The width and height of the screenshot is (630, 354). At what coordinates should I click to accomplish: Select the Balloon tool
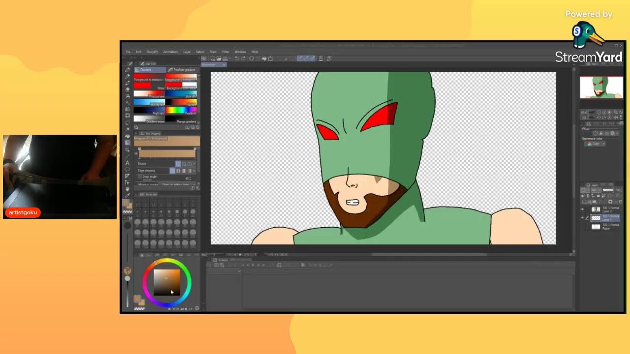(127, 170)
